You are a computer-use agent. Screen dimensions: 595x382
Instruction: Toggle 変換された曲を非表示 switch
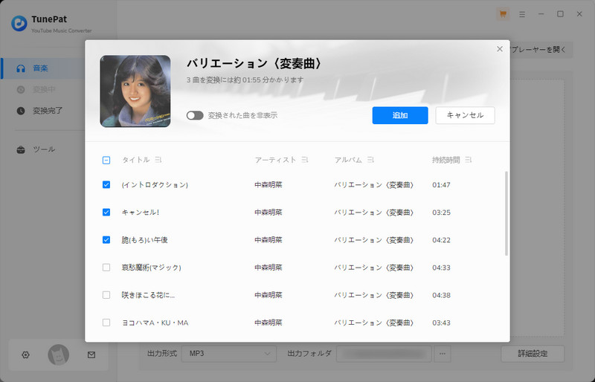coord(195,115)
